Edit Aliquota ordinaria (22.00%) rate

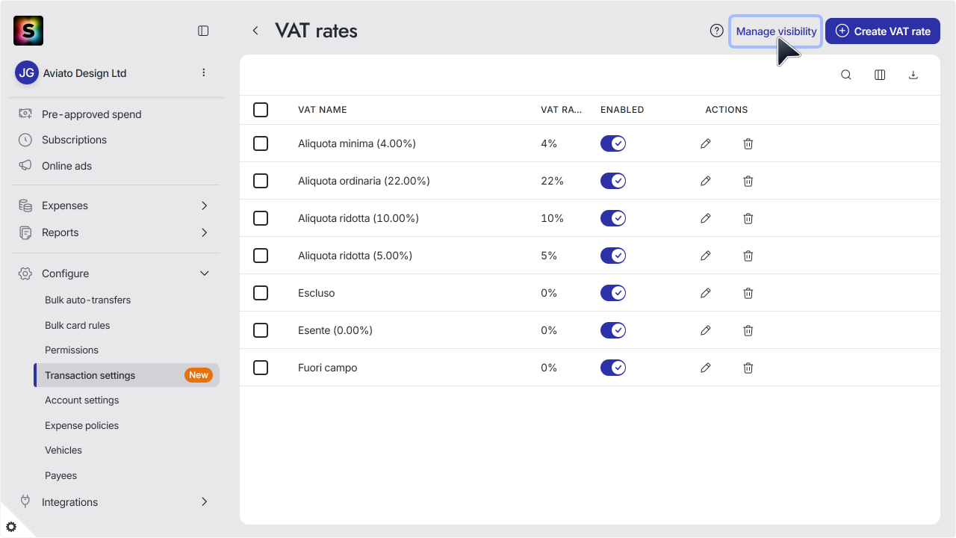point(706,181)
